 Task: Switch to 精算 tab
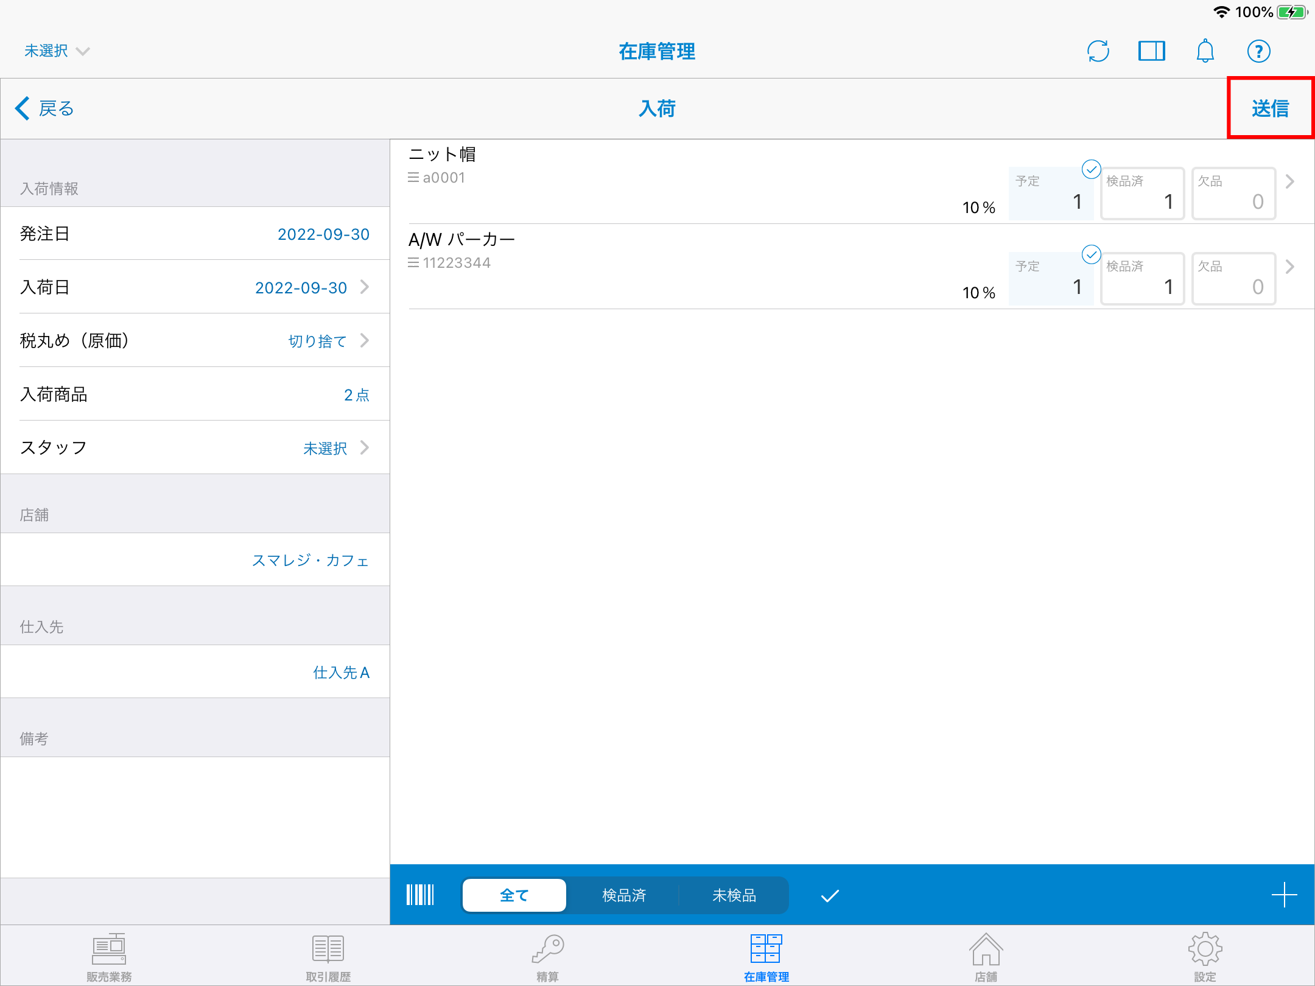547,957
